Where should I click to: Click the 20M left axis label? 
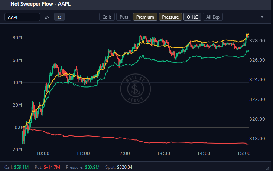coord(17,105)
